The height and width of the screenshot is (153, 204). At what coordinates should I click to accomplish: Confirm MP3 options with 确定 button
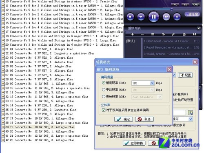[x=124, y=119]
